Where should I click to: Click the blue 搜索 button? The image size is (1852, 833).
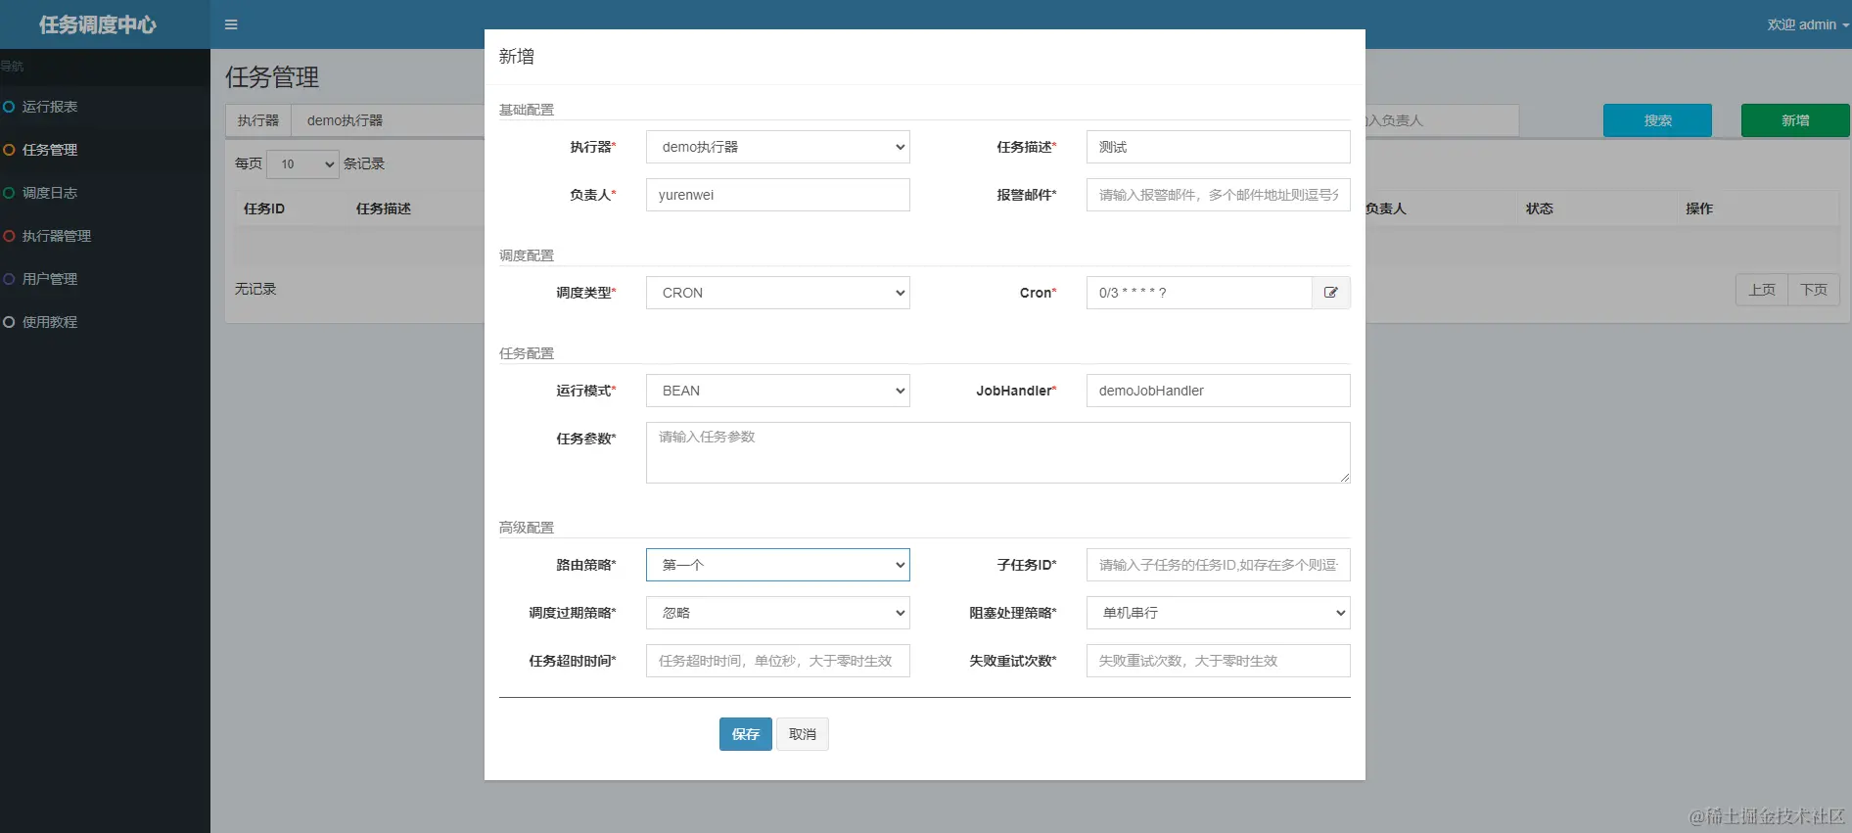pyautogui.click(x=1657, y=120)
